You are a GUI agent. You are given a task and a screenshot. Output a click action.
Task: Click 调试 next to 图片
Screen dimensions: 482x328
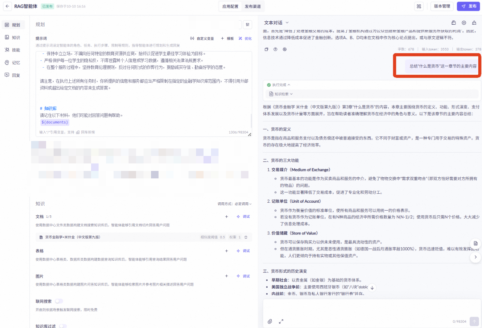point(243,276)
